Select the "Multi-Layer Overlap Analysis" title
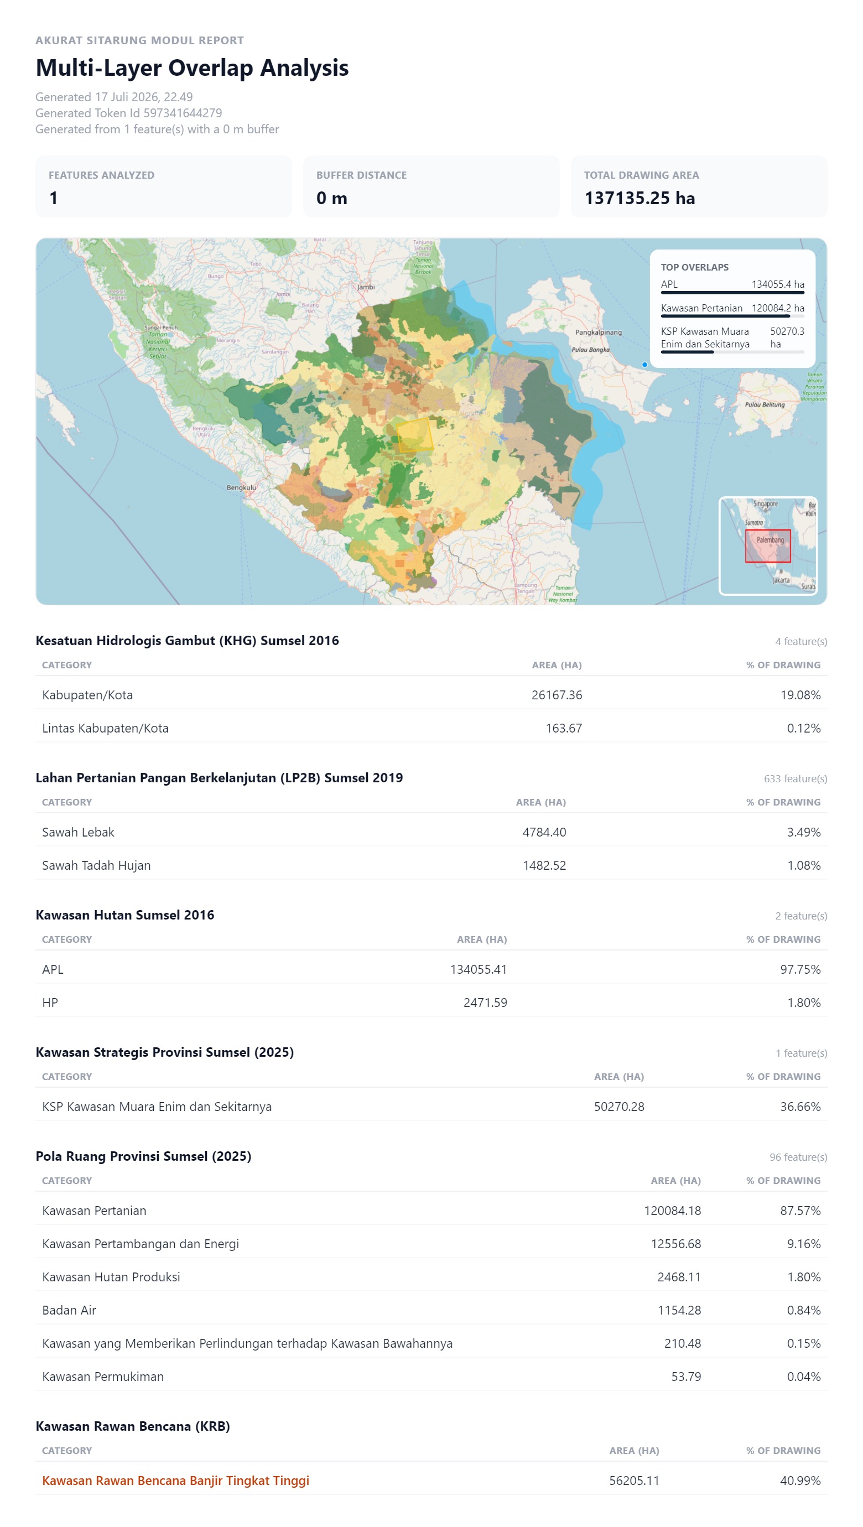 click(192, 67)
